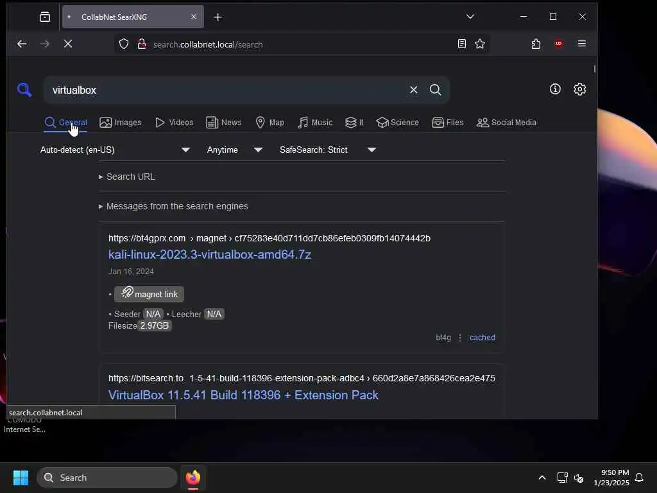Click Firefox icon in taskbar
Screen dimensions: 657x493
pyautogui.click(x=192, y=478)
